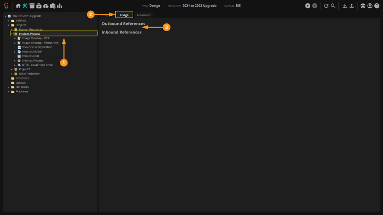Image resolution: width=383 pixels, height=215 pixels.
Task: Refresh the node tree
Action: pos(326,6)
